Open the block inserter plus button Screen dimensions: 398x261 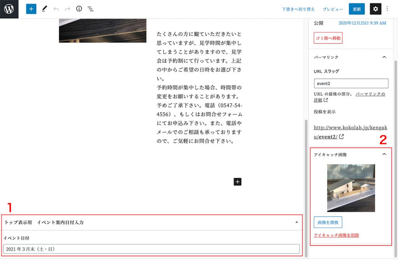point(31,9)
